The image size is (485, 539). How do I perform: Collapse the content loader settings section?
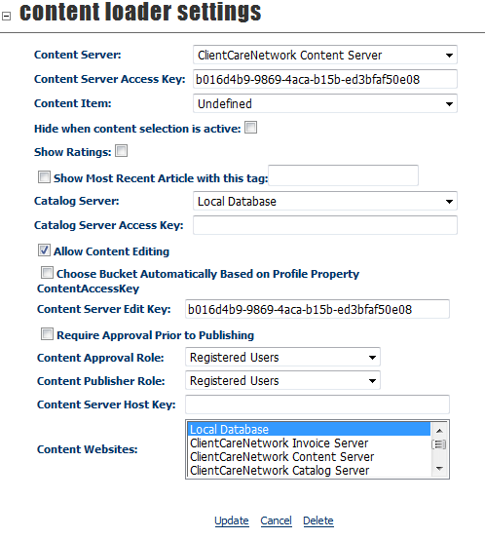pyautogui.click(x=6, y=17)
